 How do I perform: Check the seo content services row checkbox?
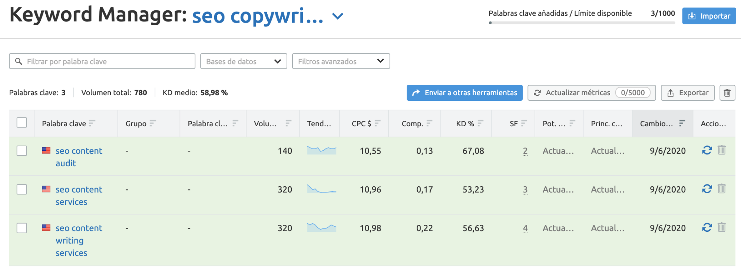pos(22,189)
